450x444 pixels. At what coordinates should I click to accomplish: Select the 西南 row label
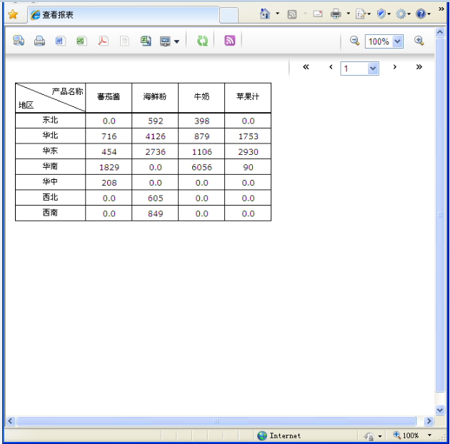pos(50,213)
